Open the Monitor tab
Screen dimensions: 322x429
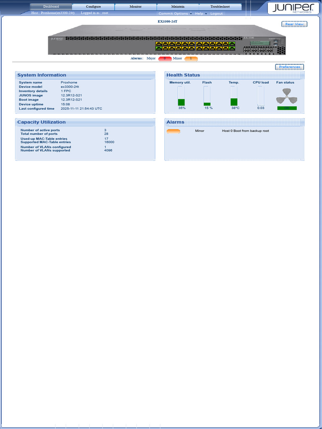click(135, 7)
